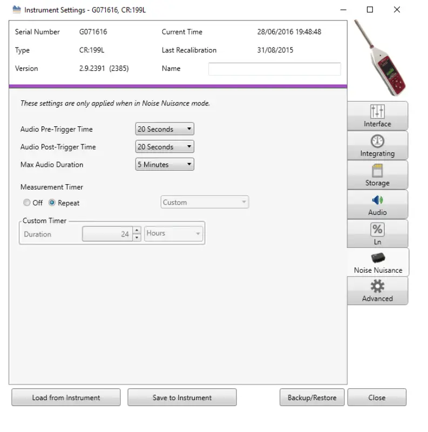Viewport: 428px width, 432px height.
Task: Switch to the Audio tab
Action: [377, 205]
